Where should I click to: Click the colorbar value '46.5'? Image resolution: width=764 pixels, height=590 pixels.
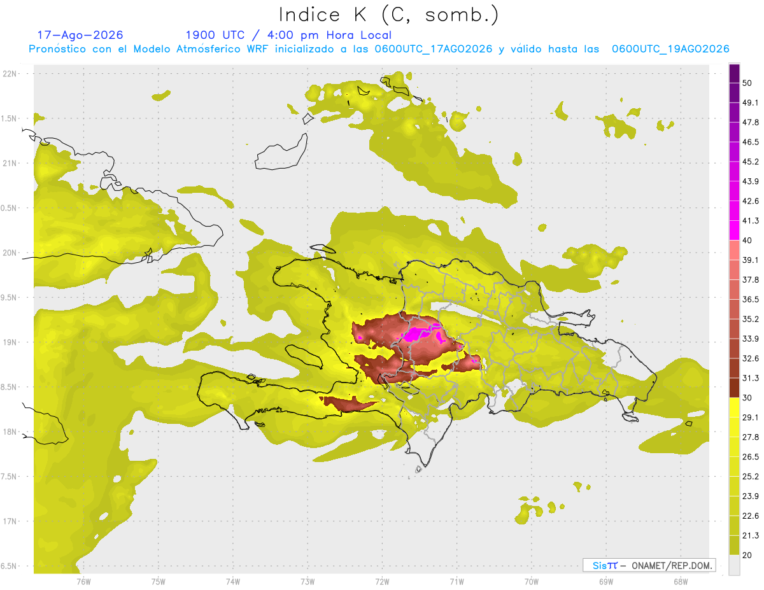751,142
